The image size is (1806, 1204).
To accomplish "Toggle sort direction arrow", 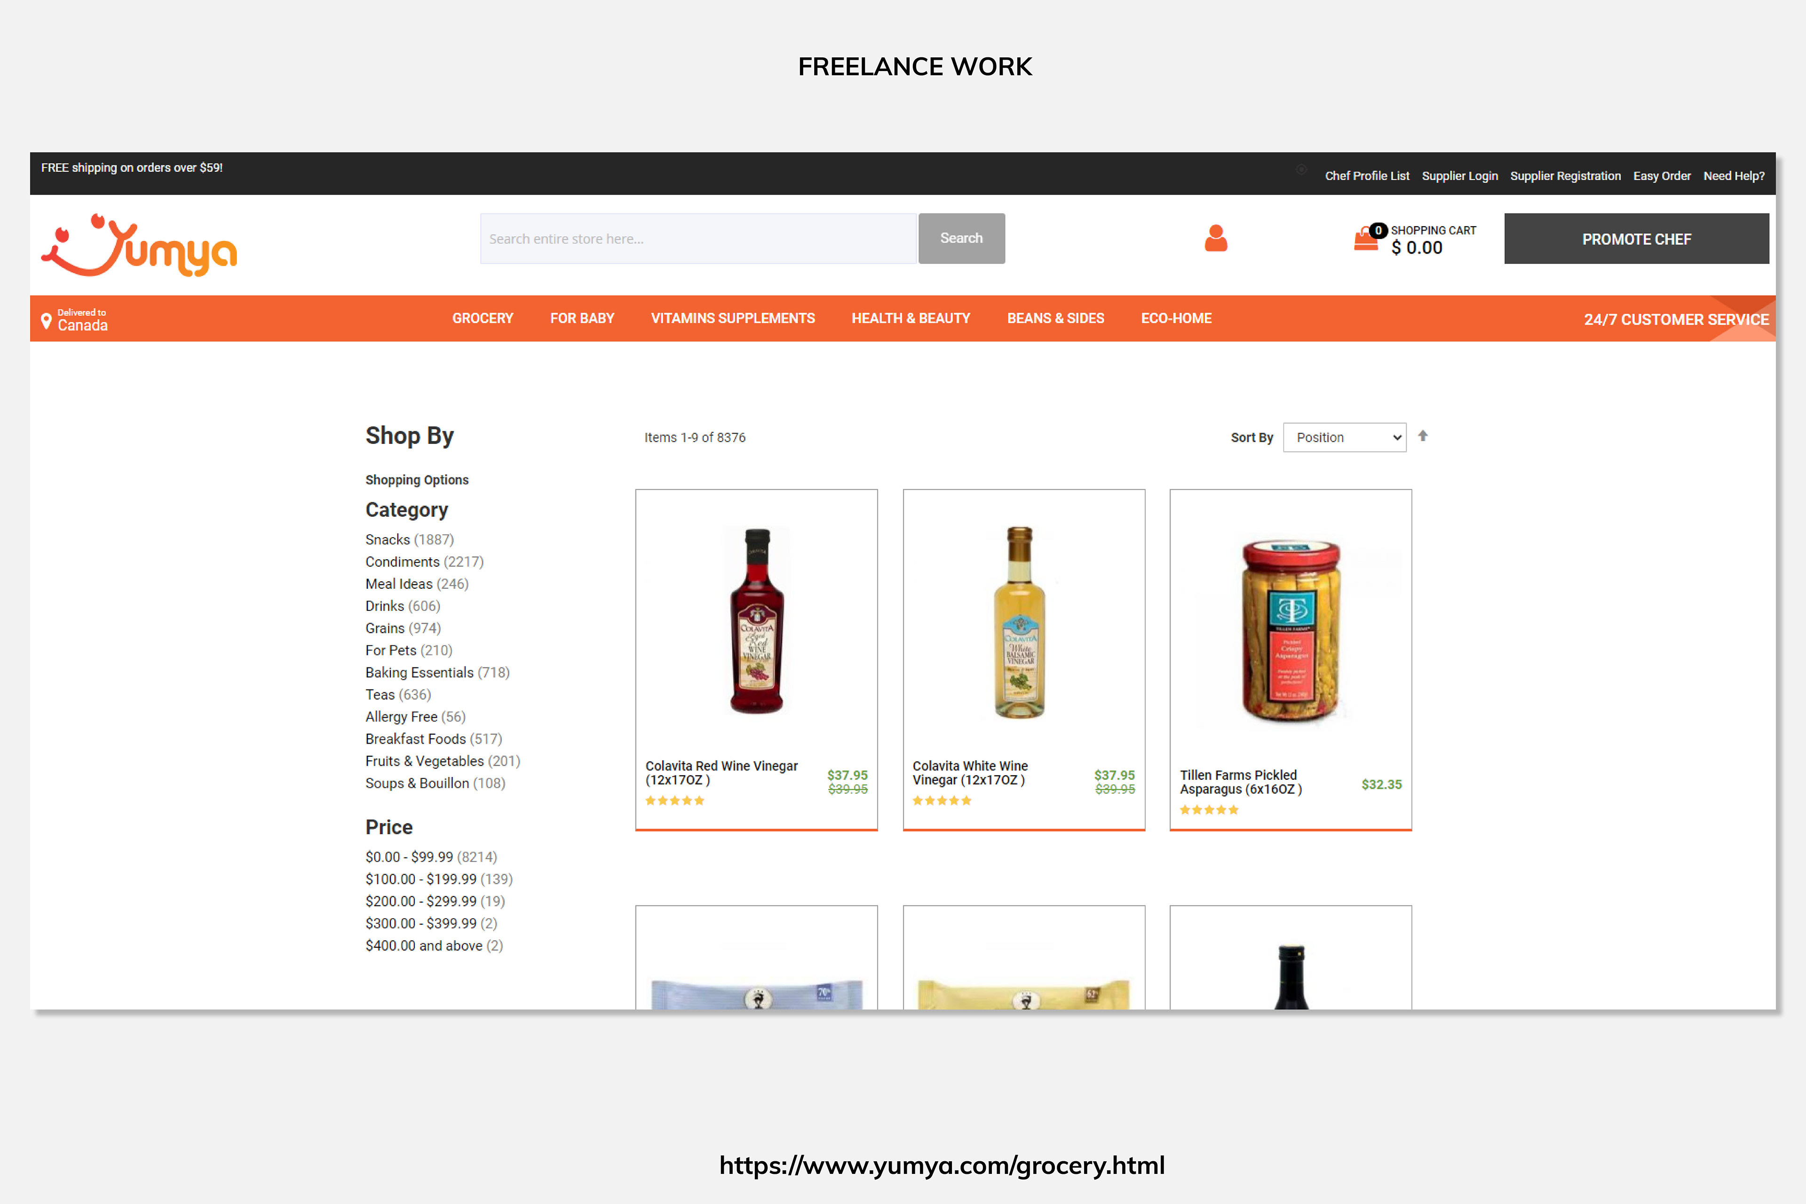I will click(1423, 436).
